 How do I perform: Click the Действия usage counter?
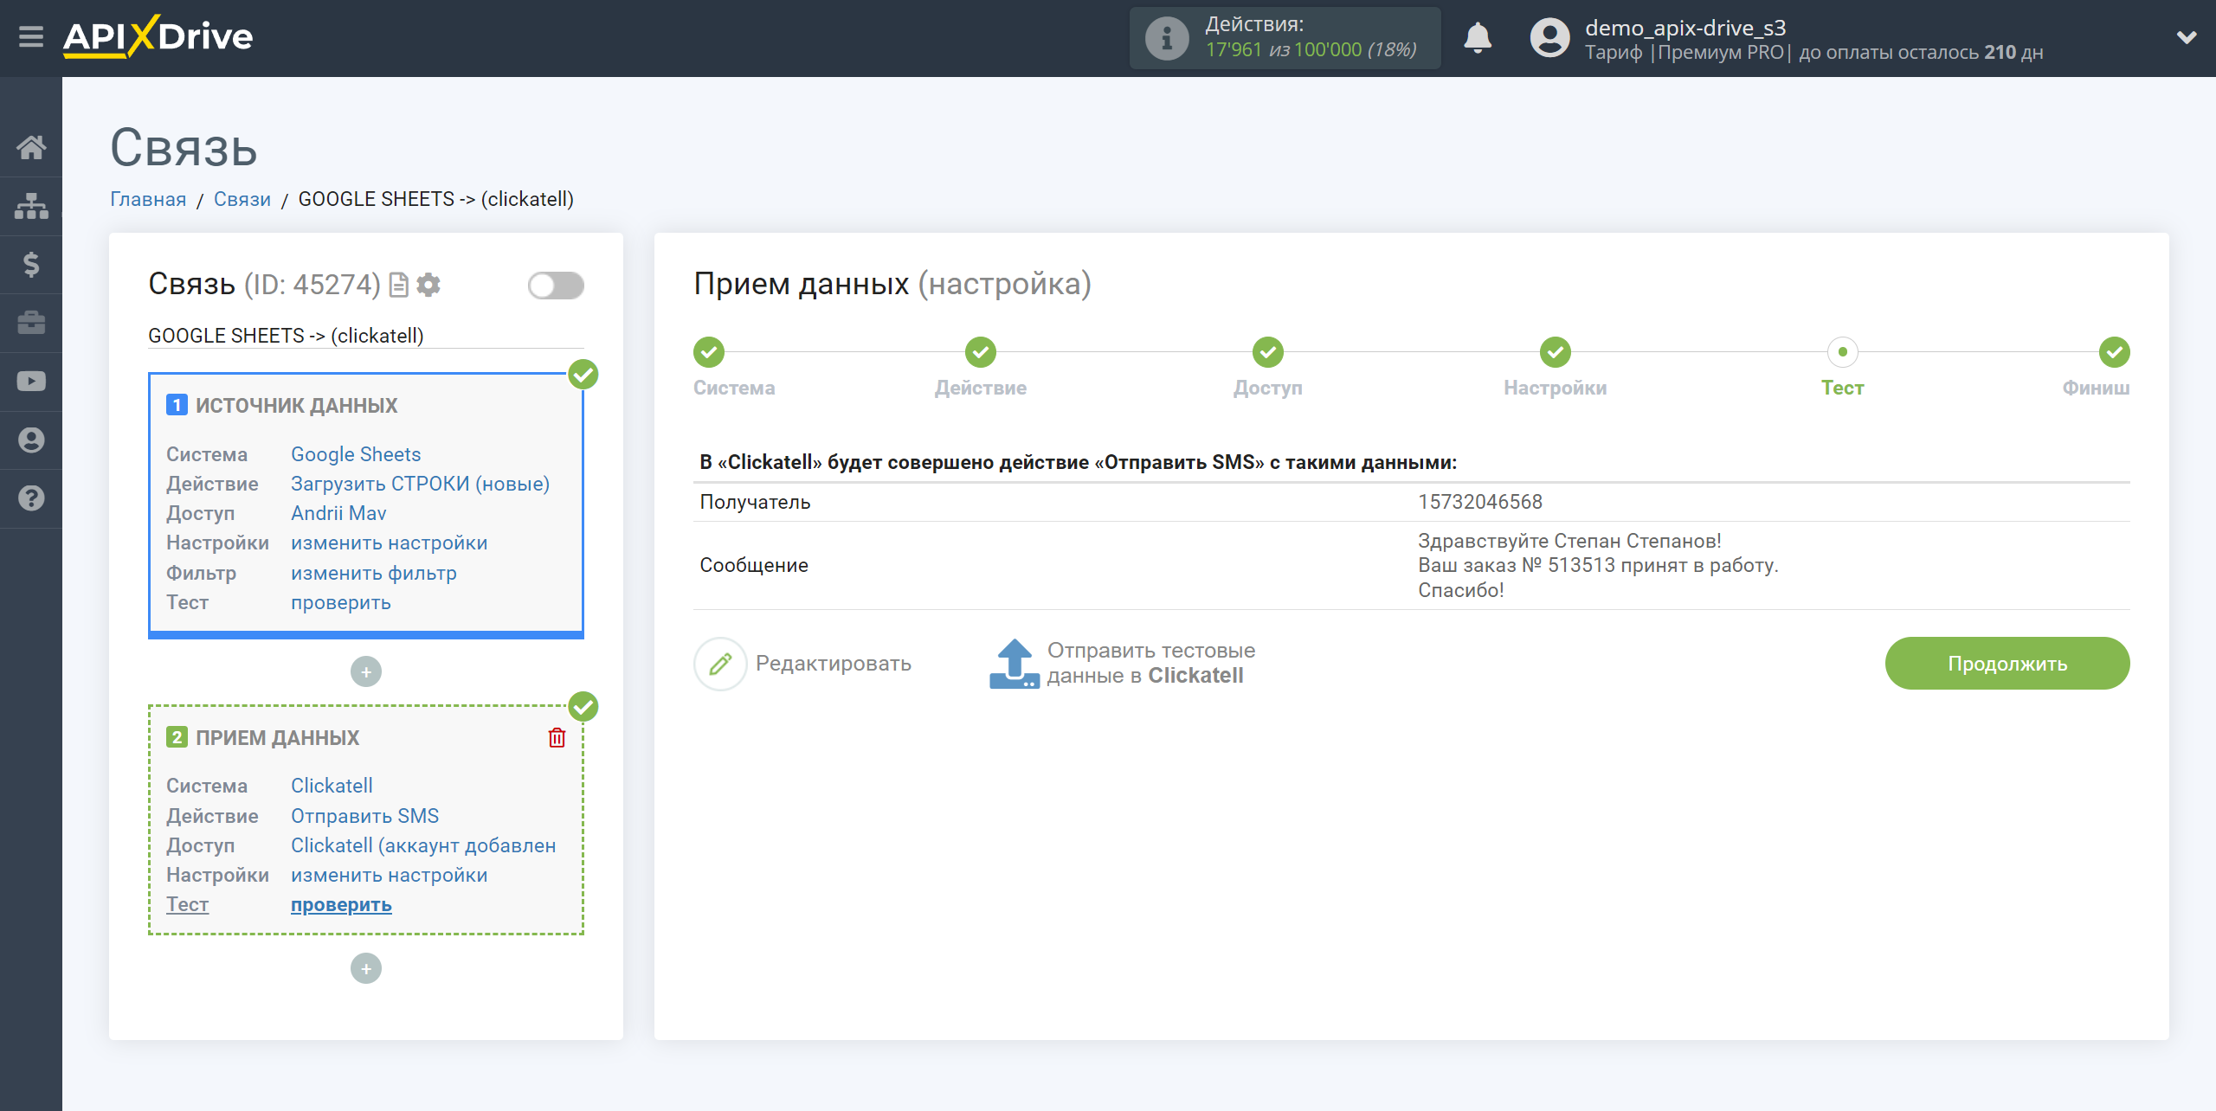click(x=1285, y=38)
